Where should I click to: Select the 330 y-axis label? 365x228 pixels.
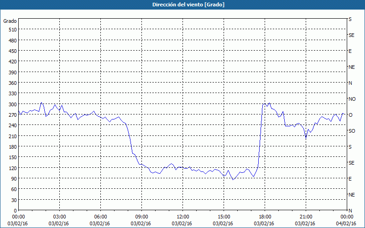[13, 94]
